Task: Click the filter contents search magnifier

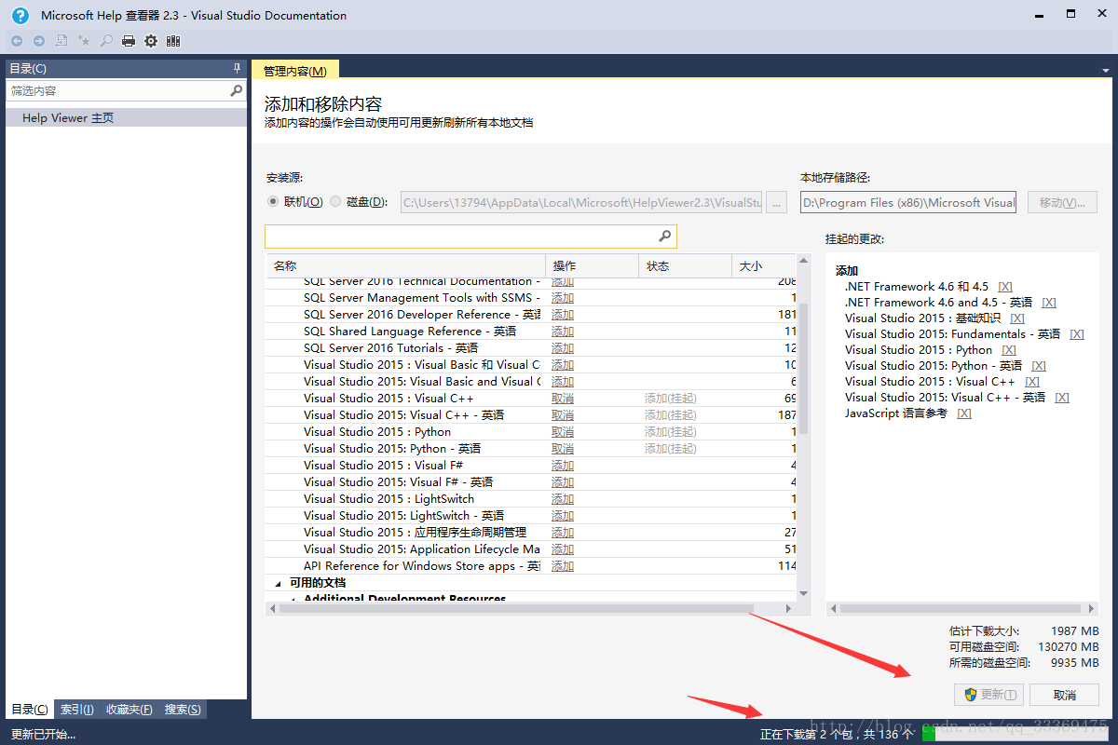Action: click(x=236, y=91)
